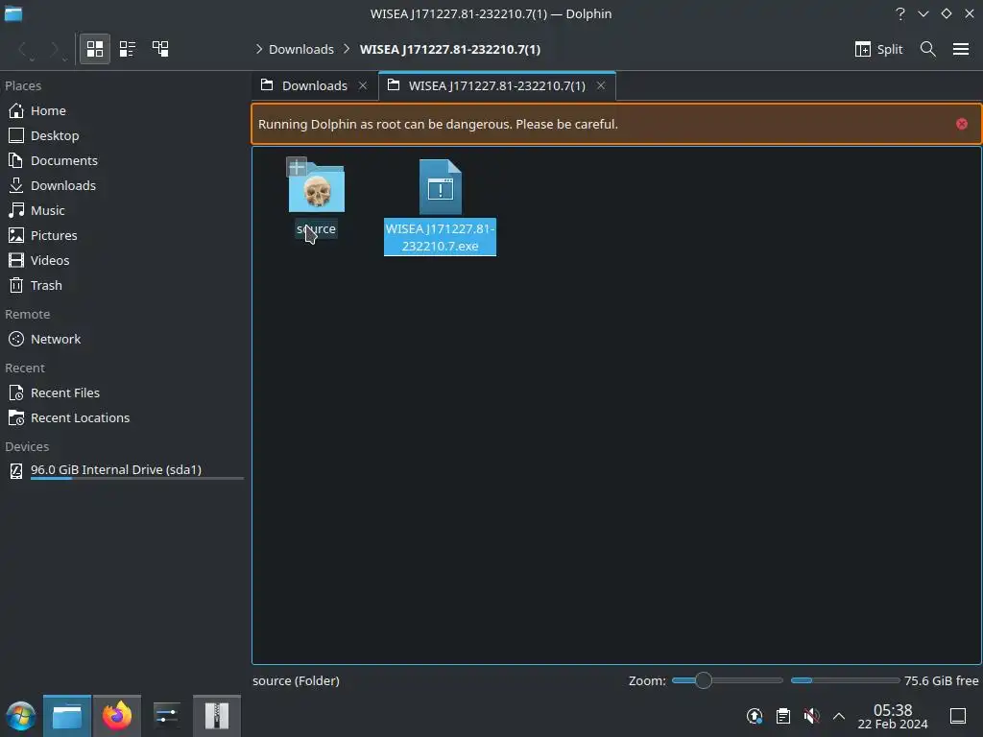Click the window help question mark
Viewport: 983px width, 737px height.
click(900, 13)
